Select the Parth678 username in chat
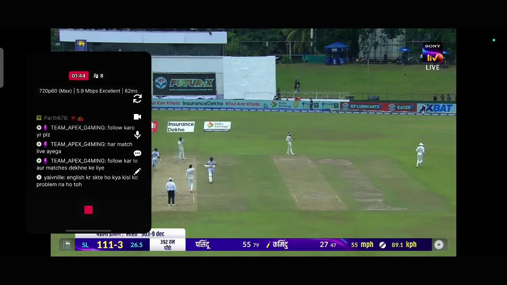This screenshot has height=285, width=507. [56, 118]
